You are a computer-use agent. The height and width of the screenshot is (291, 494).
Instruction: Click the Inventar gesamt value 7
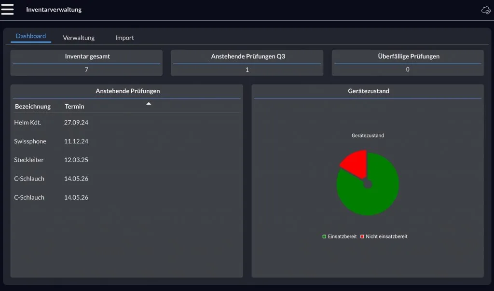[x=86, y=69]
